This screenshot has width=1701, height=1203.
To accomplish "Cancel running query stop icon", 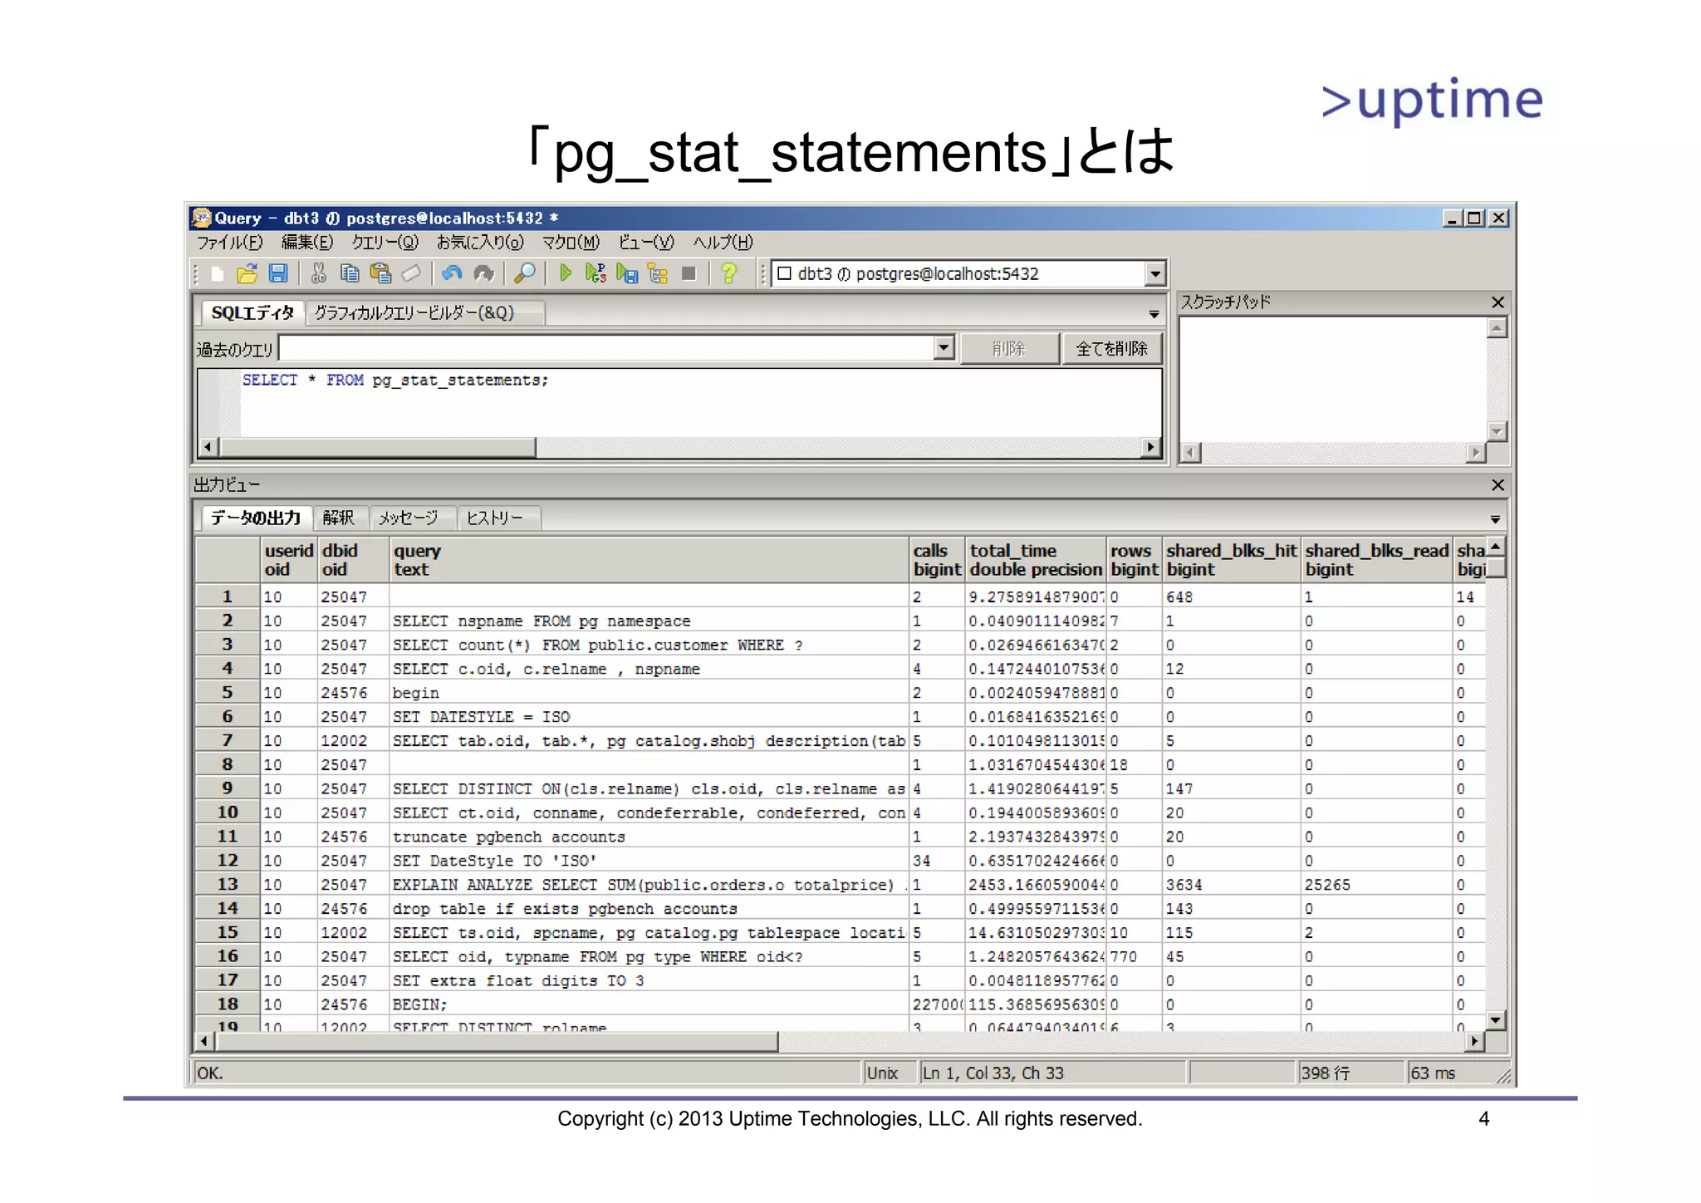I will pos(689,273).
